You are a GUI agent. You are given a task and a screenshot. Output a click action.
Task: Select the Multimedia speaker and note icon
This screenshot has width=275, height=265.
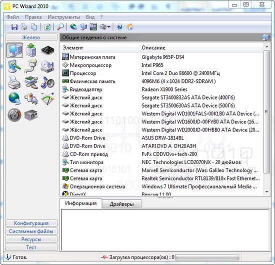(47, 82)
